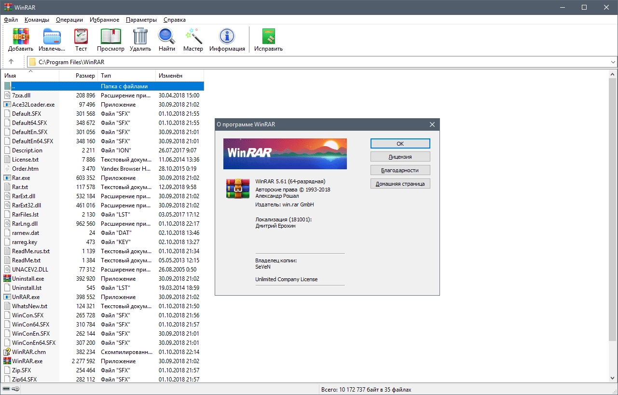Click the status bar total size text
This screenshot has width=618, height=395.
366,389
